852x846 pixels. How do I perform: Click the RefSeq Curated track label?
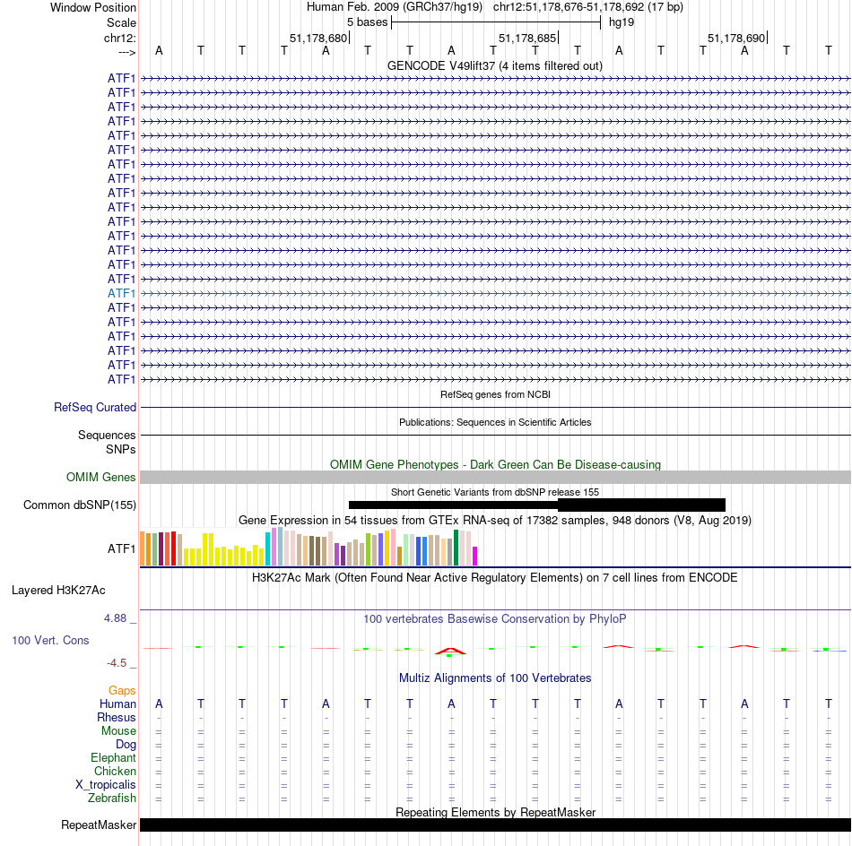tap(95, 407)
